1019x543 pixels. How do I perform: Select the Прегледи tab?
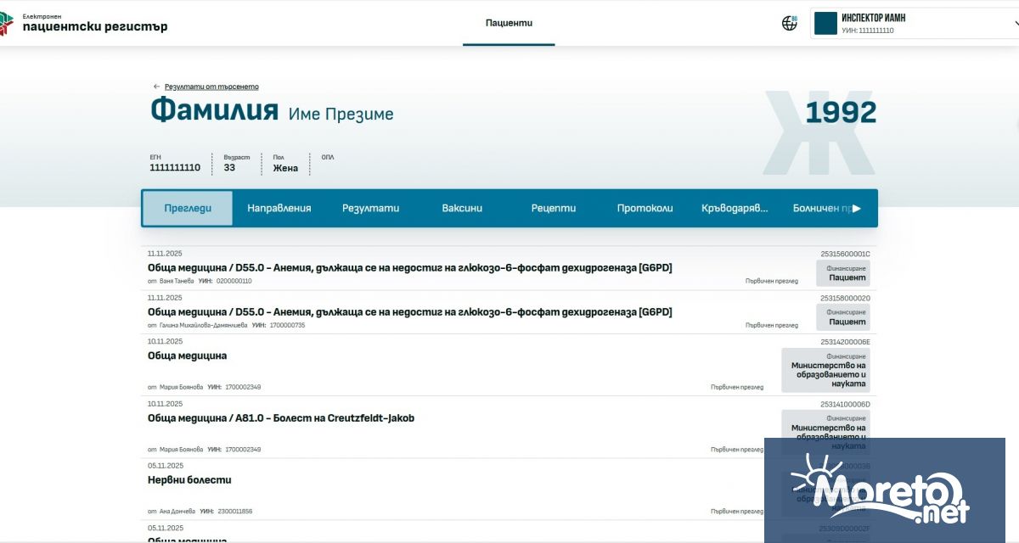pyautogui.click(x=188, y=207)
